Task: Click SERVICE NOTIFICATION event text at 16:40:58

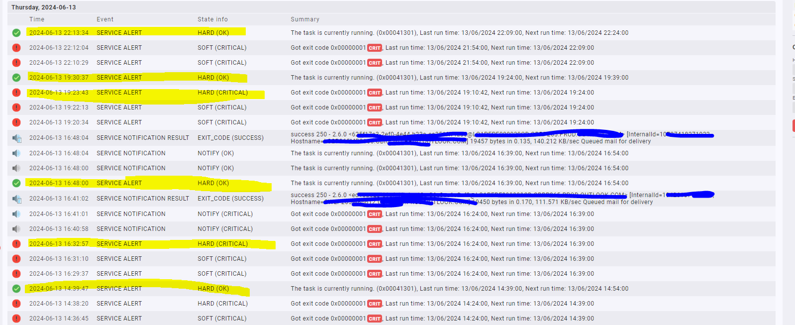Action: (x=131, y=229)
